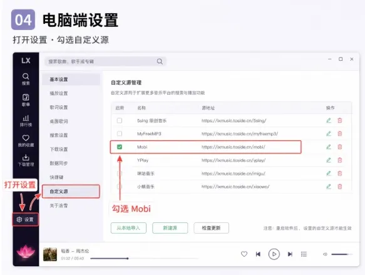
Task: Click the Mobi source URL lxmusic.toside.cn/mobi/
Action: click(x=234, y=147)
